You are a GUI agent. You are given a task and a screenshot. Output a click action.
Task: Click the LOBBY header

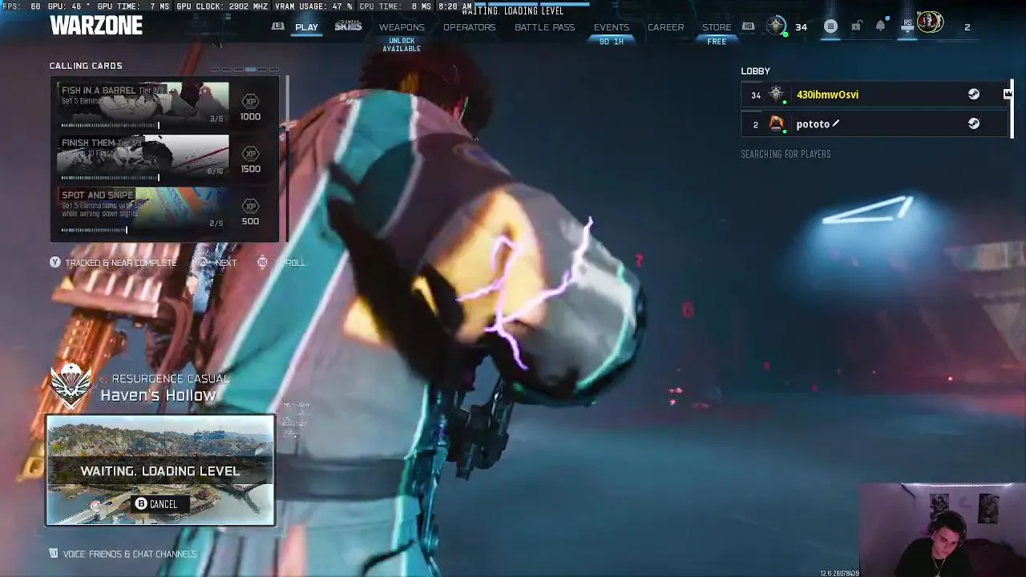755,71
